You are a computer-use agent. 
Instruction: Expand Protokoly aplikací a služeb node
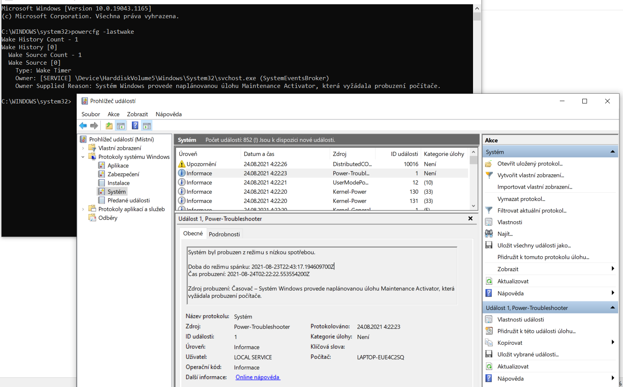pos(83,209)
